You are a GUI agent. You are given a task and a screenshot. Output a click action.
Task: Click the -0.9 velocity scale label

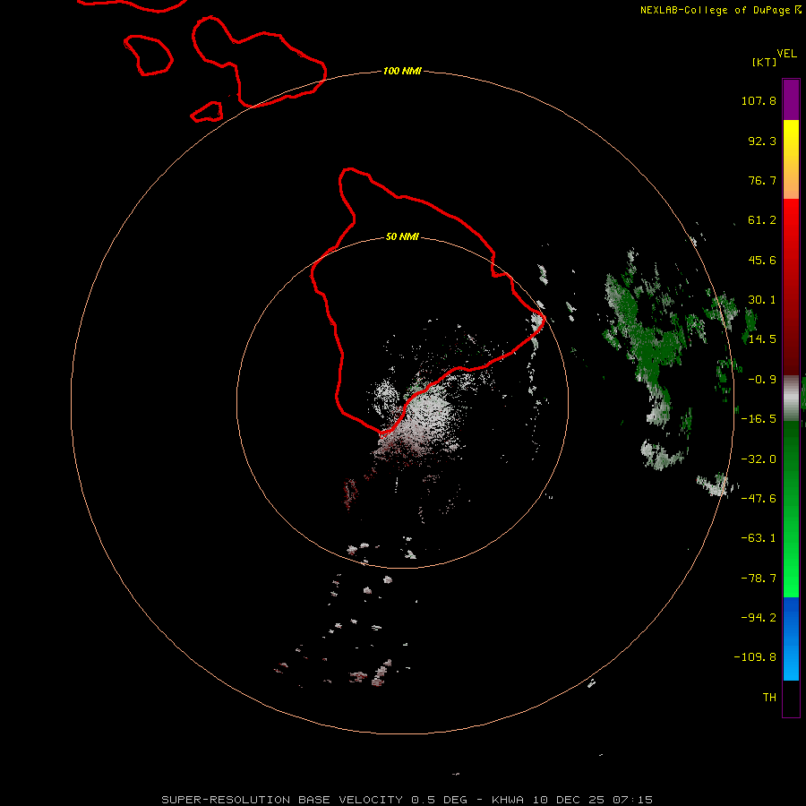762,380
